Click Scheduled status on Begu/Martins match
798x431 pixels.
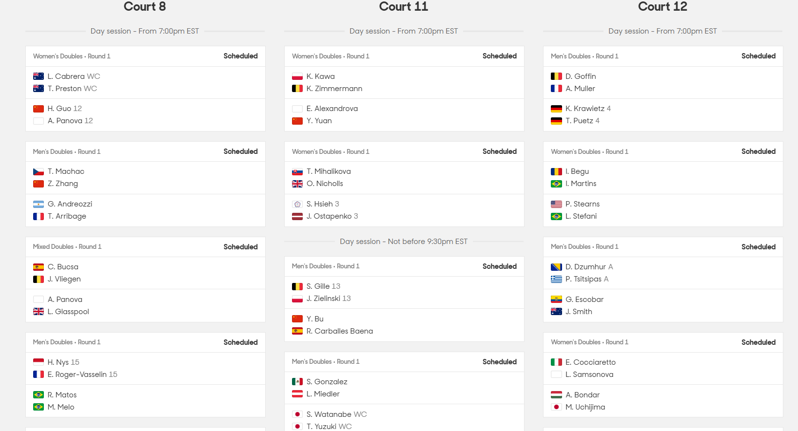coord(758,151)
